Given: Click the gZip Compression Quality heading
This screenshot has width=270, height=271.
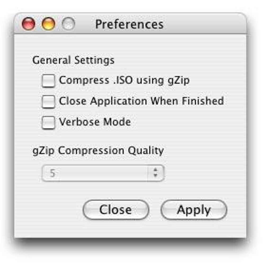Looking at the screenshot, I should coord(98,151).
